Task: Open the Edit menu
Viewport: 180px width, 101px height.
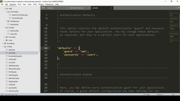Action: tap(6, 4)
